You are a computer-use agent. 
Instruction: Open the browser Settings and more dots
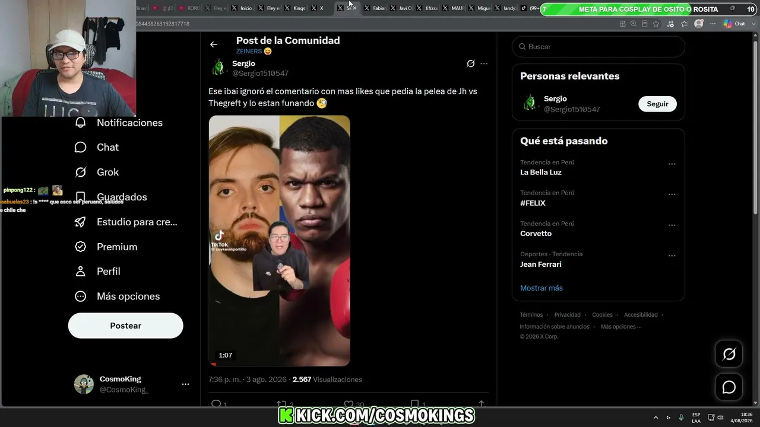(x=713, y=24)
